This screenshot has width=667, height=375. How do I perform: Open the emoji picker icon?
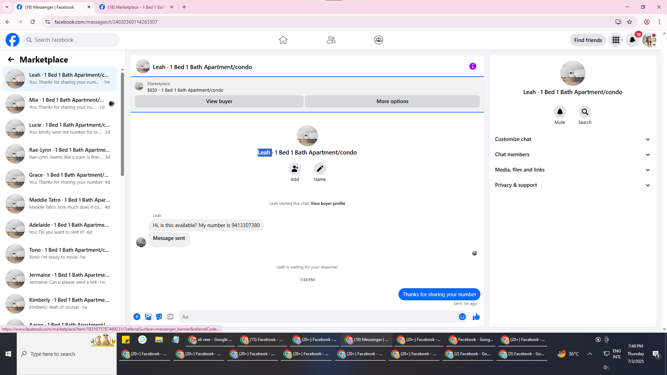[462, 317]
